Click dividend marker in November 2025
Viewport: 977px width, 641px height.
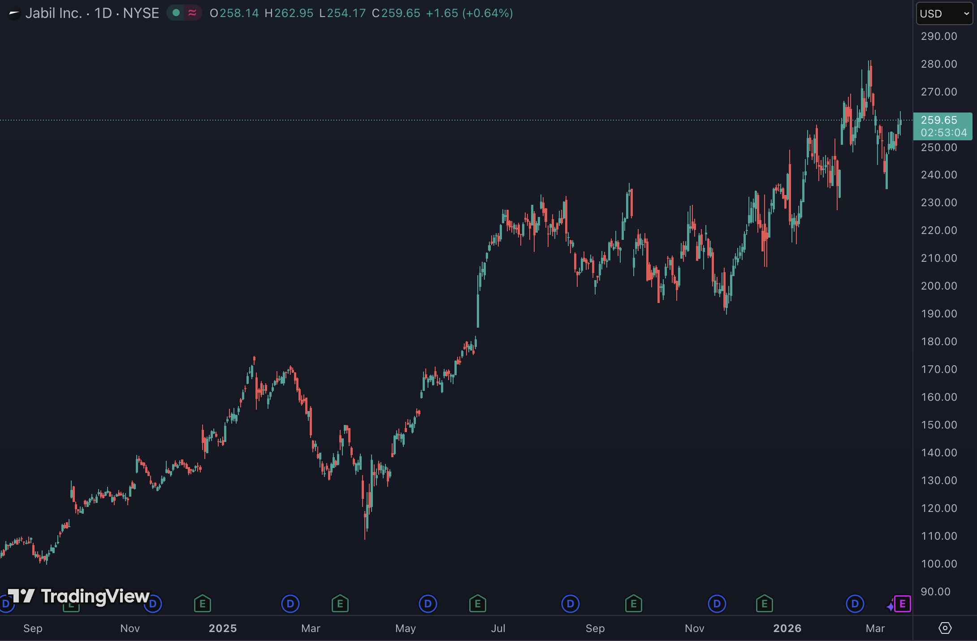pyautogui.click(x=717, y=604)
